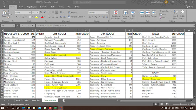Screen dimensions: 196x110
Task: Switch to the Review ribbon tab
Action: [x=61, y=7]
